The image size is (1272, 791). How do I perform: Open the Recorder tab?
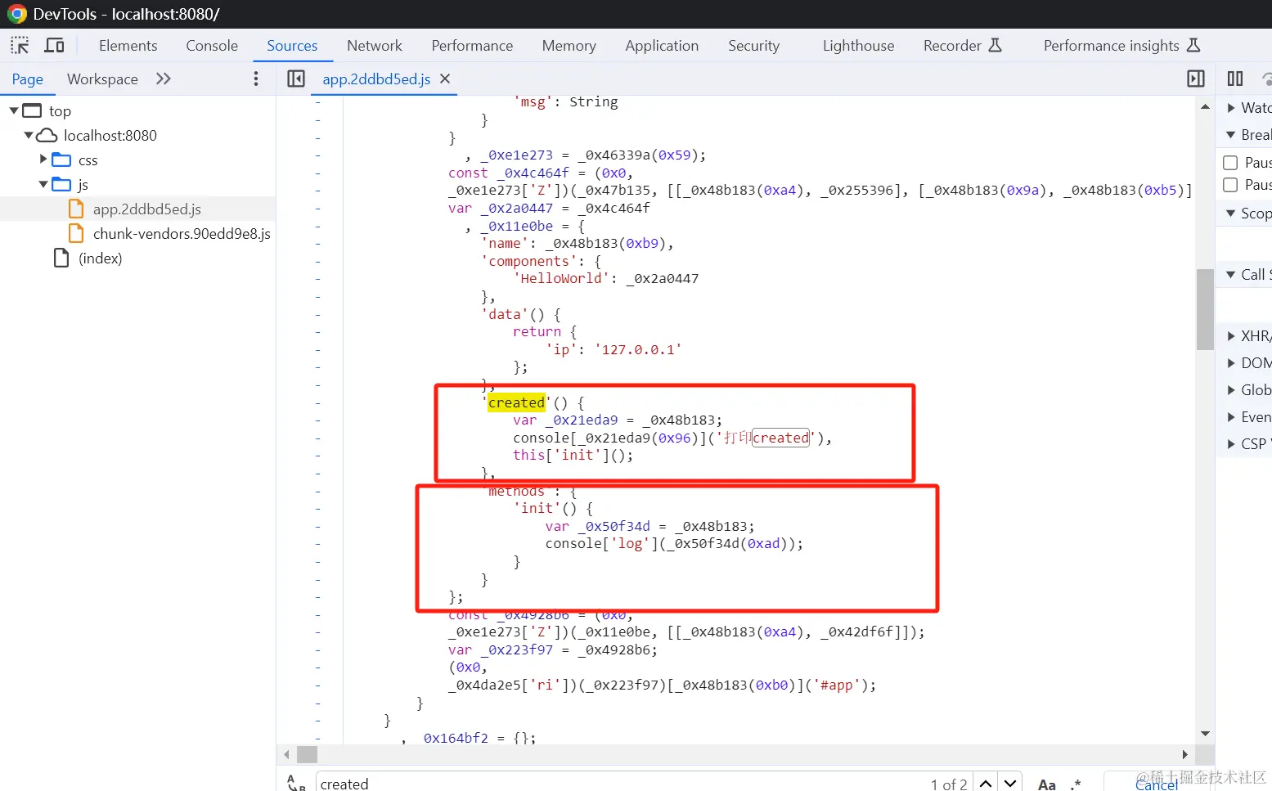(x=962, y=46)
